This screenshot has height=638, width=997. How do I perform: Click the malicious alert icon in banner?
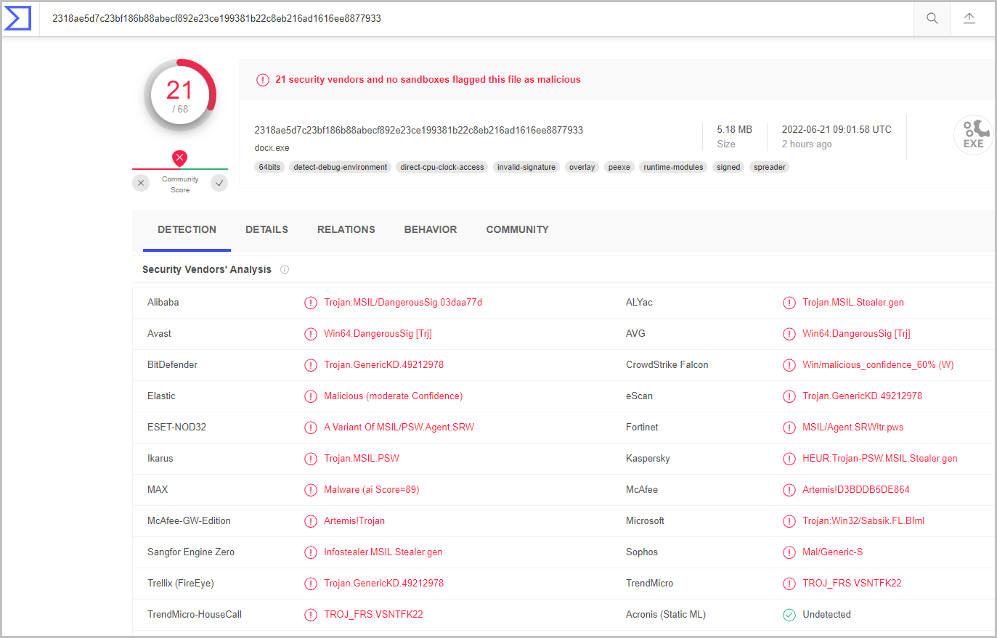[263, 80]
